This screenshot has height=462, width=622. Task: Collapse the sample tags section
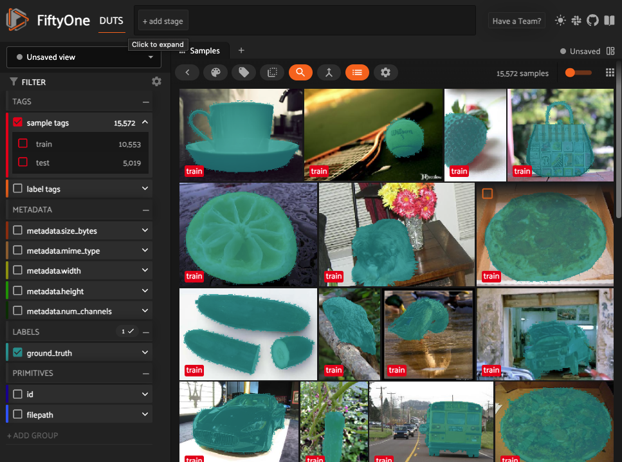click(145, 122)
